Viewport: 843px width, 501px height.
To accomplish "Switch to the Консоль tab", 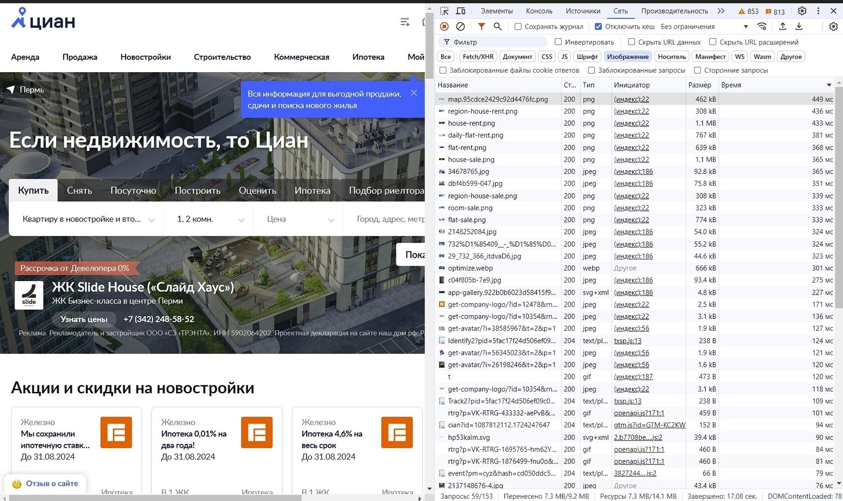I will click(539, 11).
